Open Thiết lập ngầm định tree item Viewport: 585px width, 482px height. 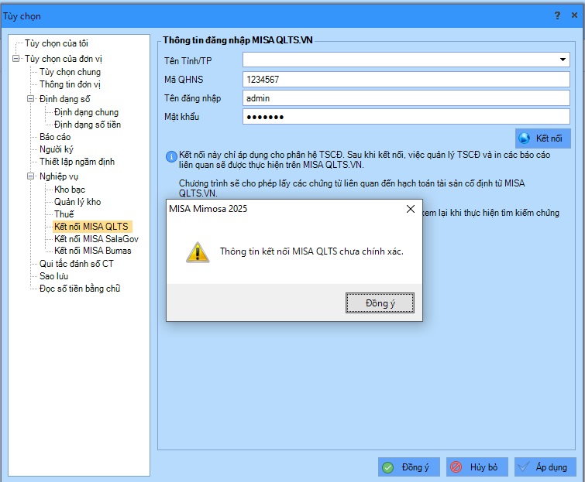pos(77,162)
